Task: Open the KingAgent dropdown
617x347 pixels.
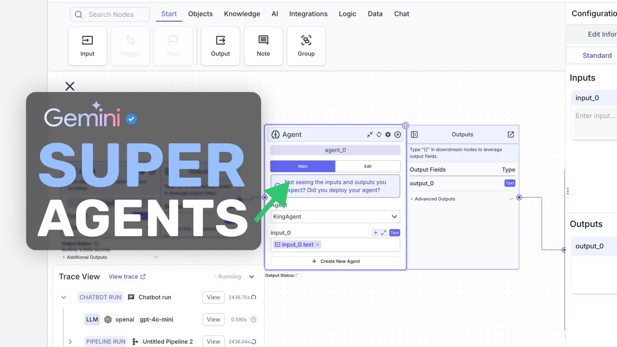Action: pyautogui.click(x=335, y=216)
